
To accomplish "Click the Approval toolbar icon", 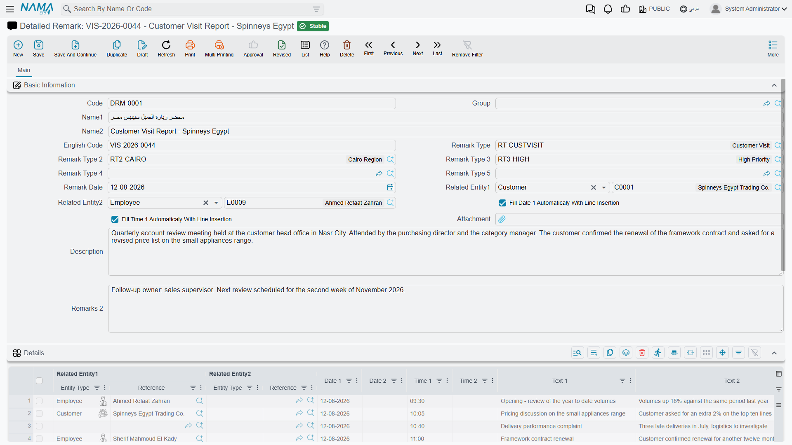I will (253, 48).
